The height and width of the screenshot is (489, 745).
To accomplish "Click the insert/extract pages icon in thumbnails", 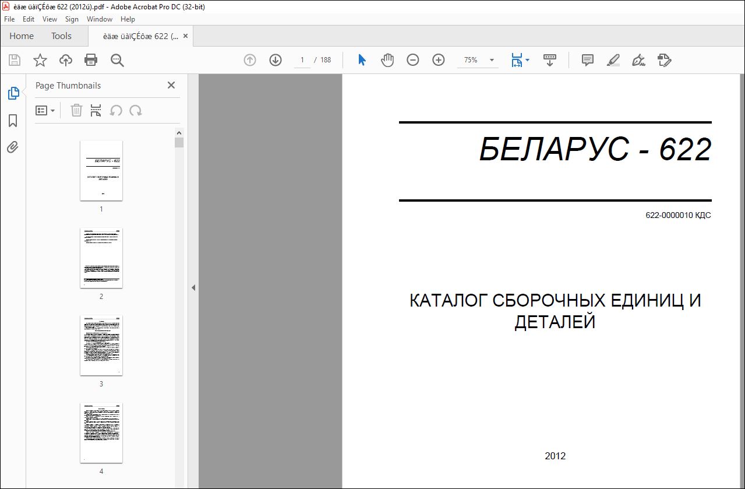I will 96,110.
